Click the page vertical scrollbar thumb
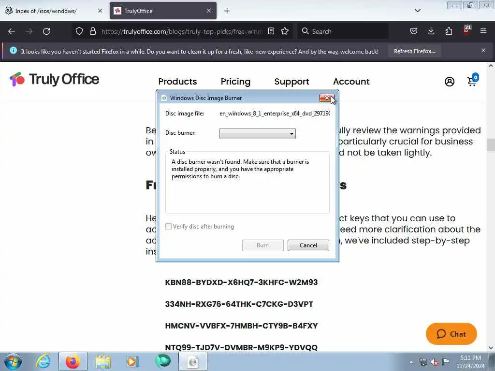The width and height of the screenshot is (495, 371). click(x=491, y=145)
